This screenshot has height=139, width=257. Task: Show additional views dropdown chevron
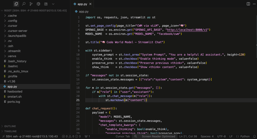53,4
